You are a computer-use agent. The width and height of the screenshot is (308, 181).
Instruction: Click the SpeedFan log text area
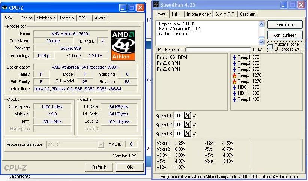pyautogui.click(x=208, y=33)
